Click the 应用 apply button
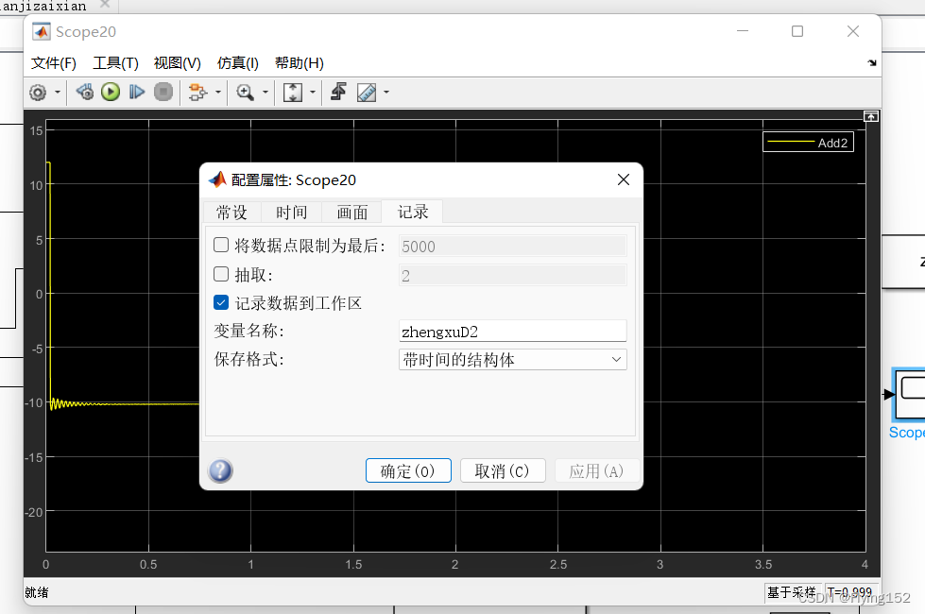The height and width of the screenshot is (614, 925). coord(596,469)
